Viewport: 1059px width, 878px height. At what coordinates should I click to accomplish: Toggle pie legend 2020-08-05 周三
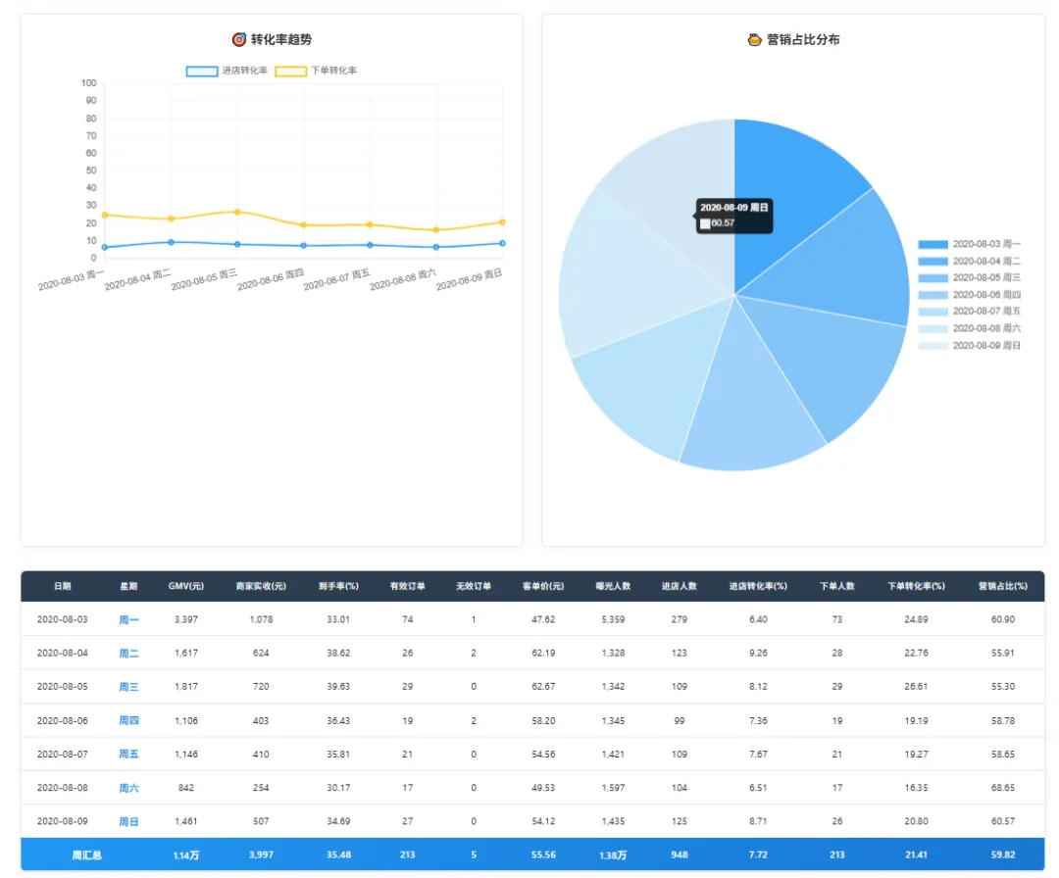click(969, 278)
